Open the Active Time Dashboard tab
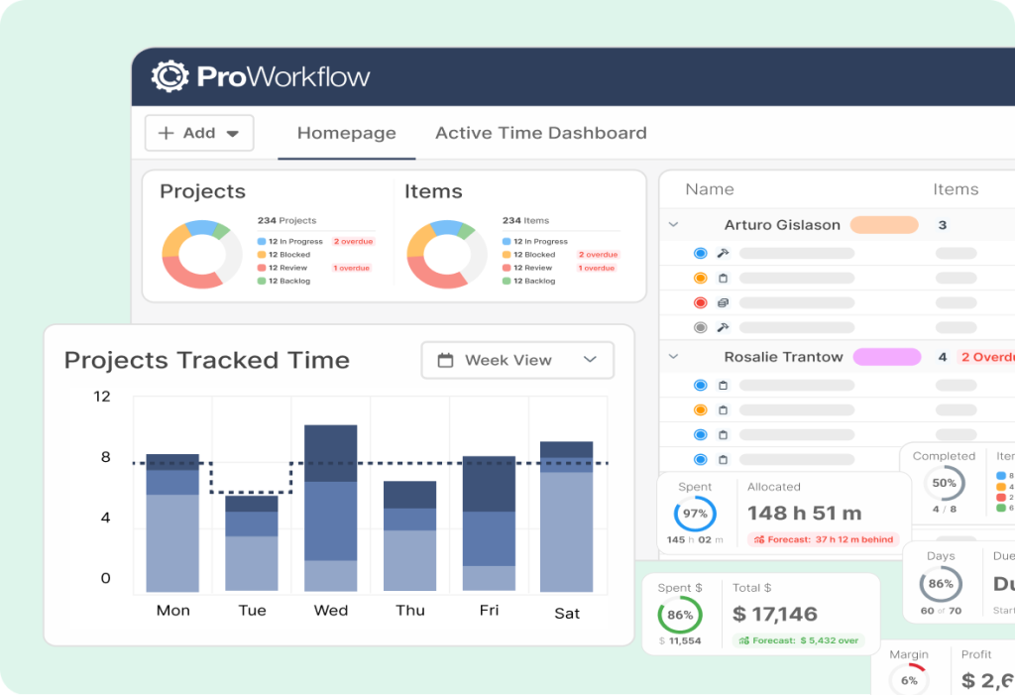The width and height of the screenshot is (1015, 695). [540, 133]
